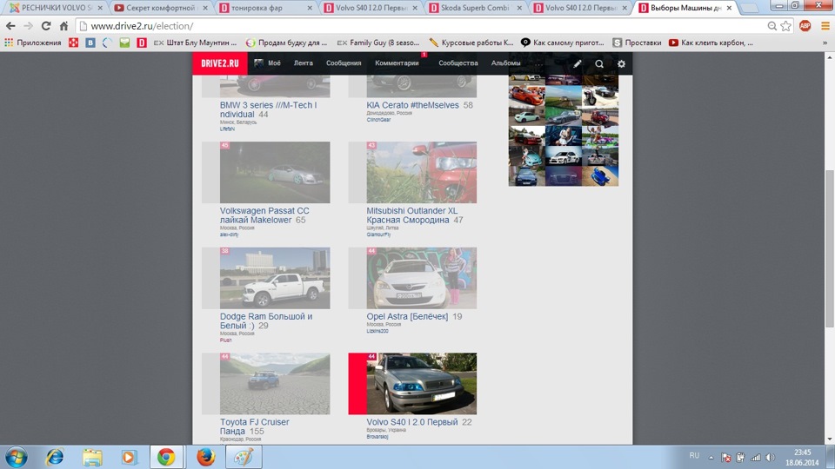Switch to Секрет комфортной tab
The image size is (835, 469).
161,8
